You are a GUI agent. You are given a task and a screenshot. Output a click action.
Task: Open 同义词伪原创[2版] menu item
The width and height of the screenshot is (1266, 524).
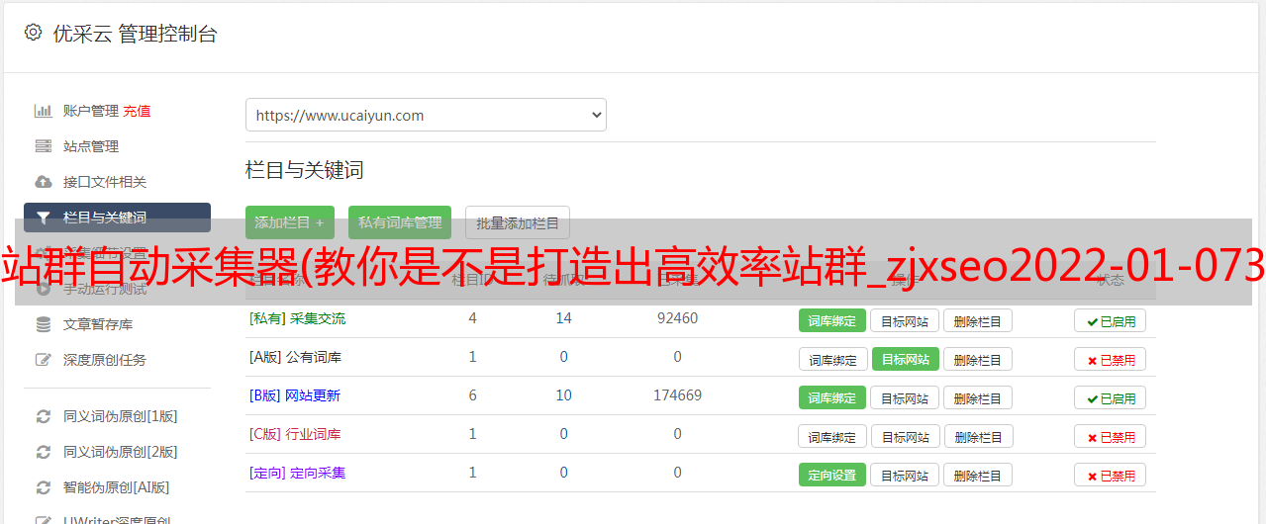click(x=121, y=452)
